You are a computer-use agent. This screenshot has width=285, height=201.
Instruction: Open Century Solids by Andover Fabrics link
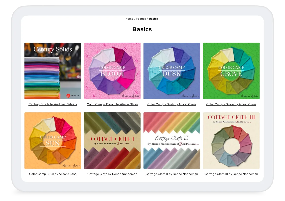(53, 104)
